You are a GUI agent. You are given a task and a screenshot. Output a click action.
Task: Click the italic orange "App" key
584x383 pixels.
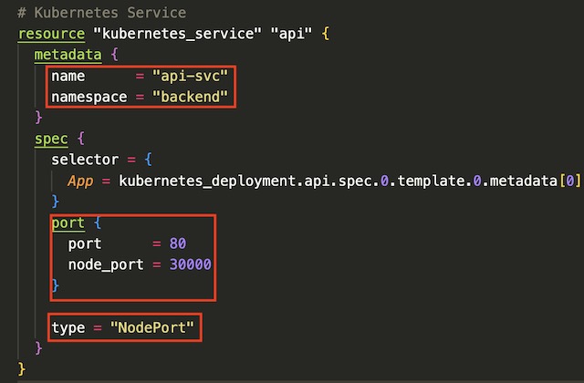(81, 181)
